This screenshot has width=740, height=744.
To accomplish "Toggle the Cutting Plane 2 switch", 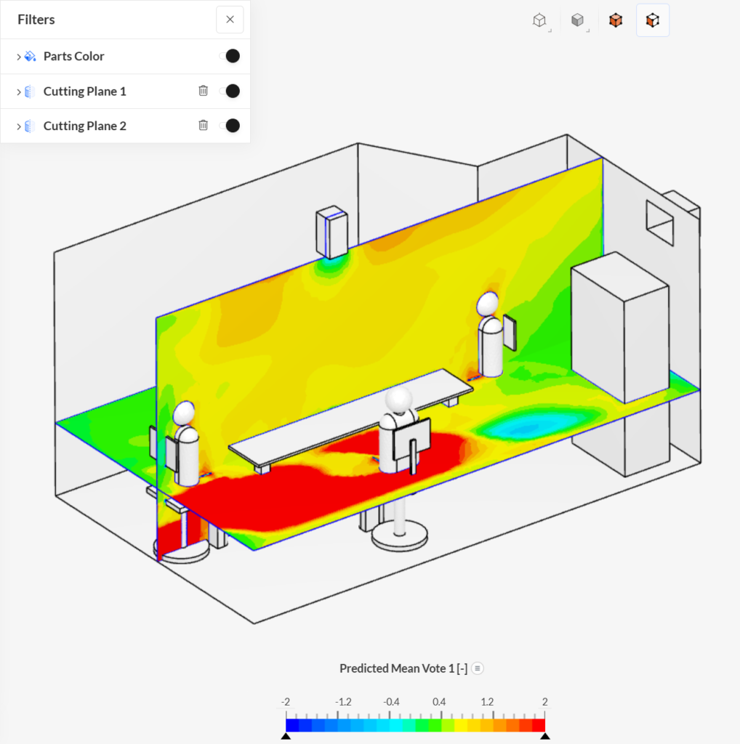I will (230, 126).
